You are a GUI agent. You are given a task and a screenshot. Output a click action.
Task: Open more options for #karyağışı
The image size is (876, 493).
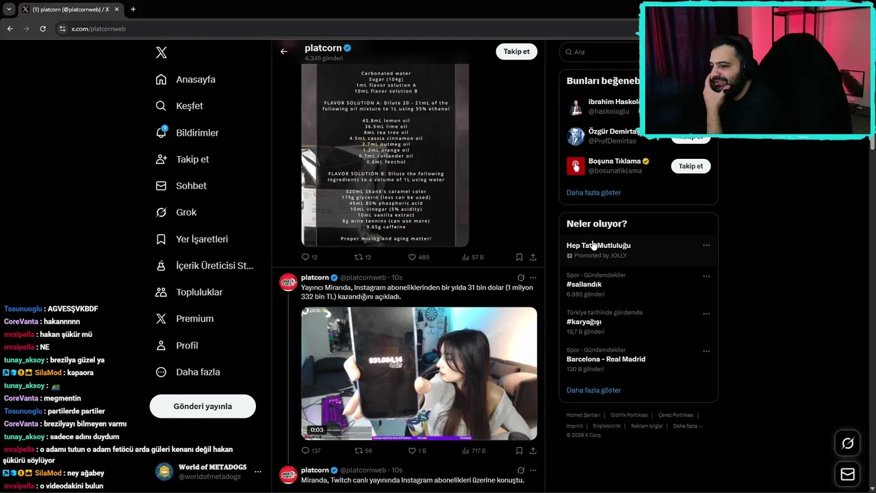tap(706, 314)
